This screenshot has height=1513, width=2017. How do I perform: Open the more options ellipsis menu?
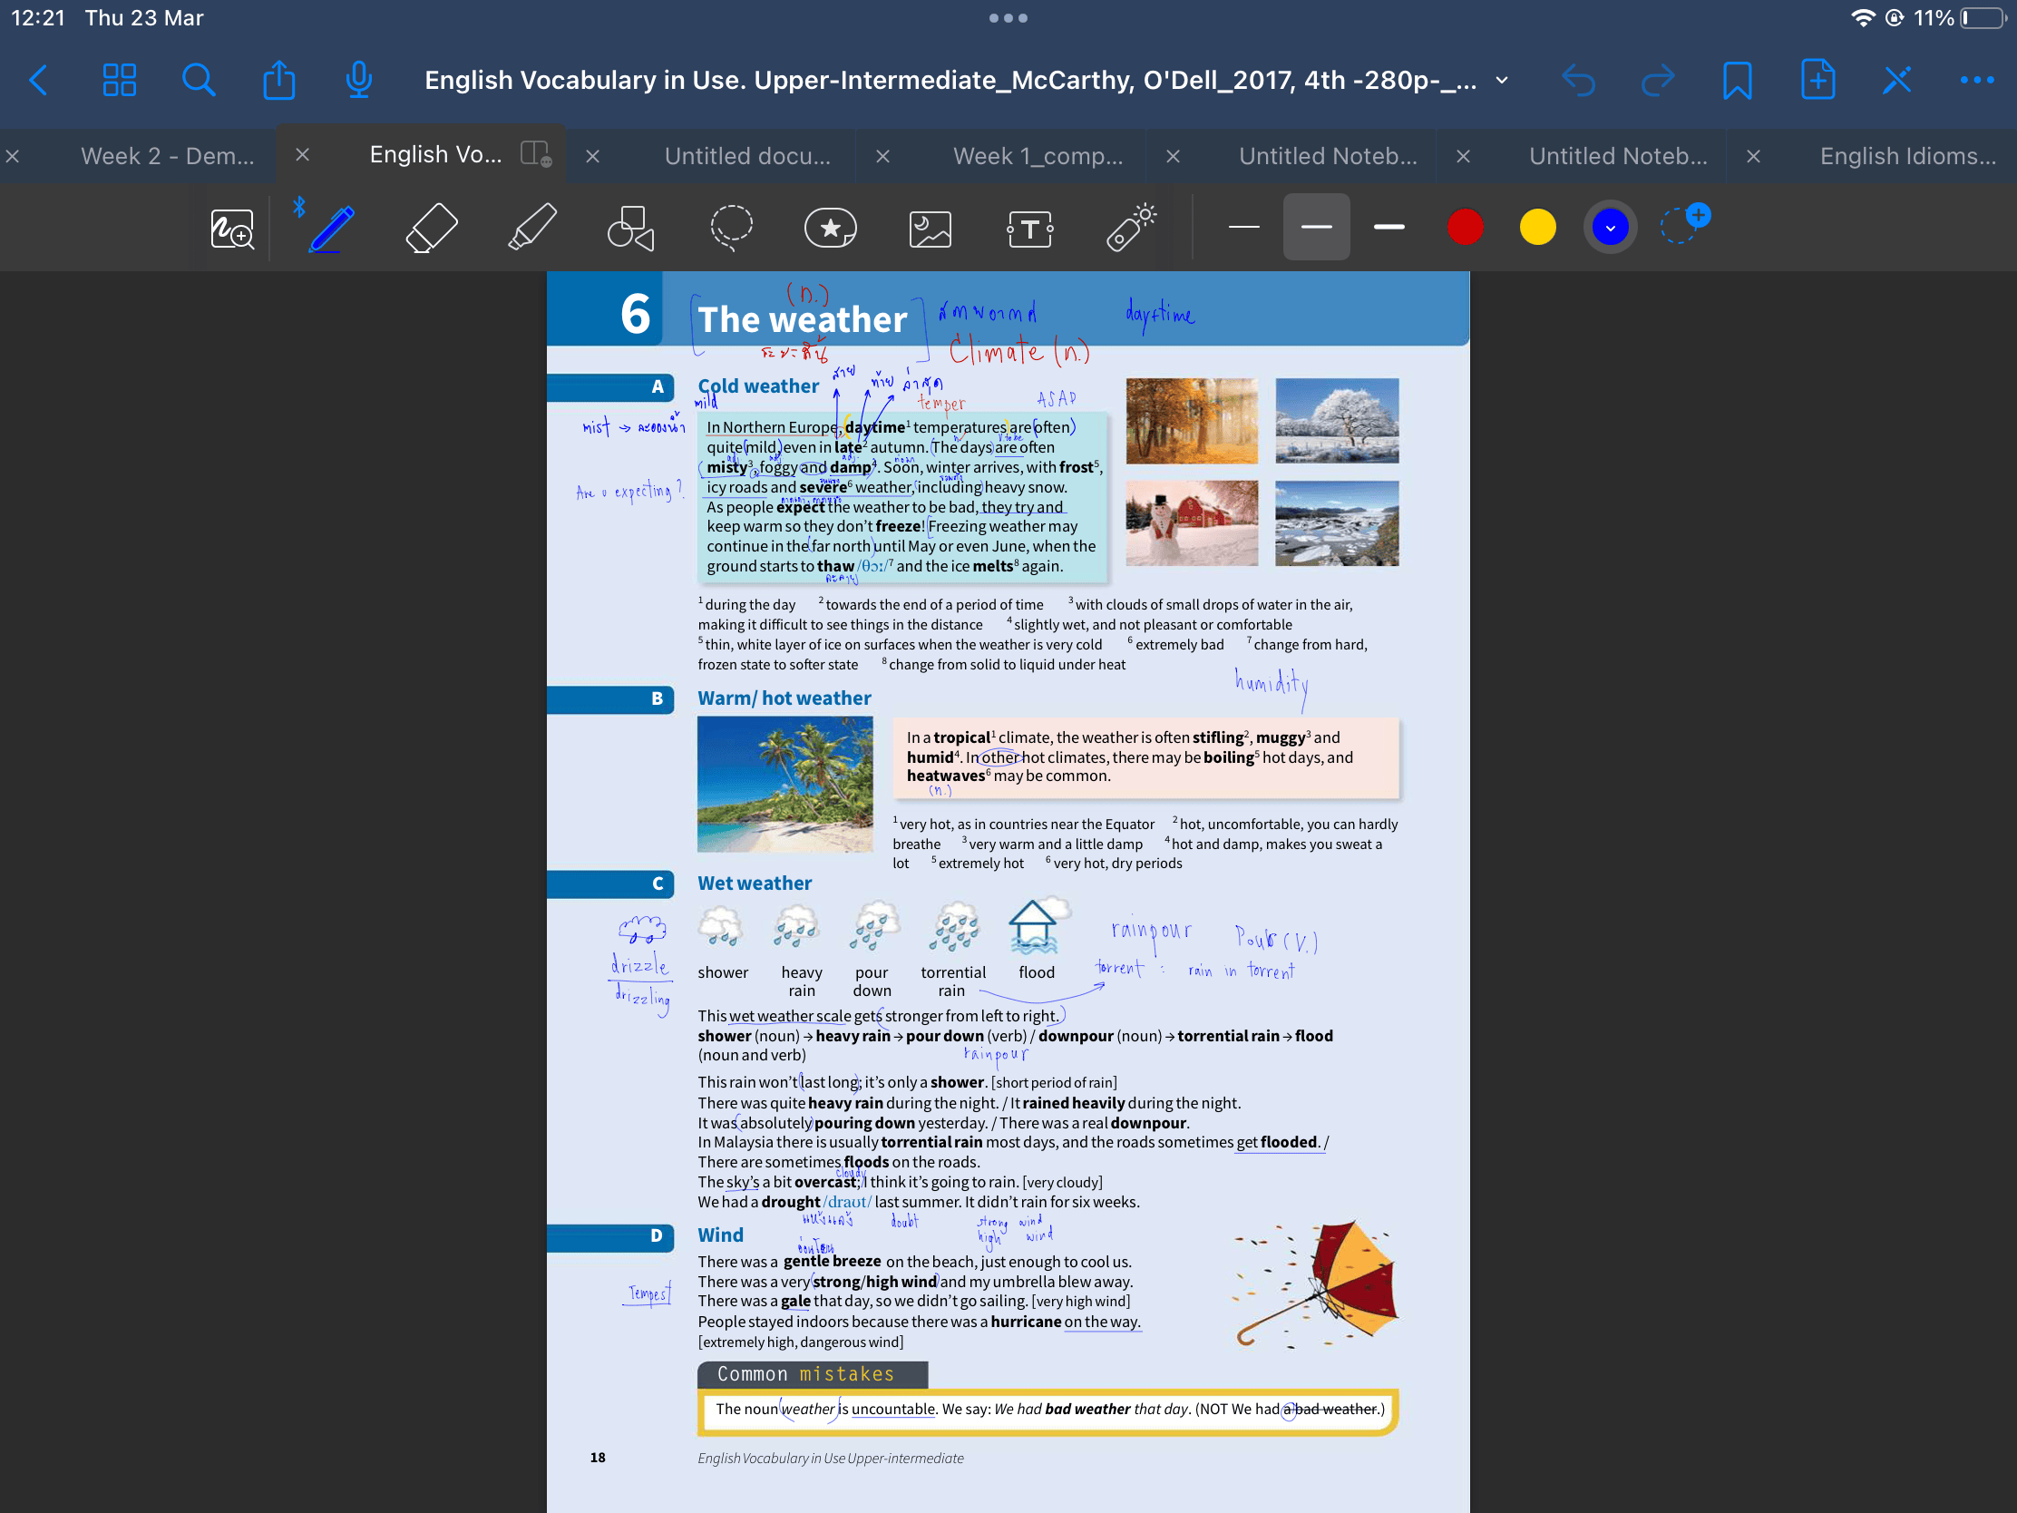coord(1977,80)
